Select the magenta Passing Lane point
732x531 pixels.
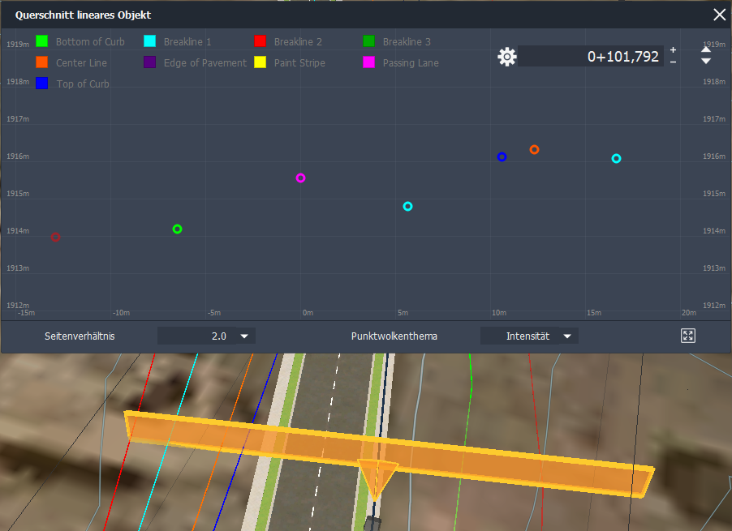(x=300, y=178)
